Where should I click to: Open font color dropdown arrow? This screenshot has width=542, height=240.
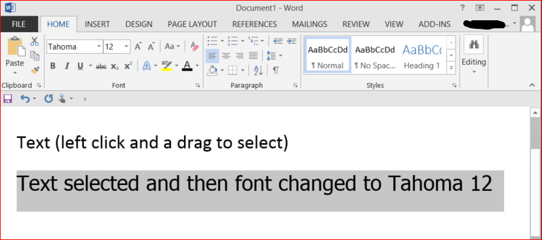pos(197,66)
